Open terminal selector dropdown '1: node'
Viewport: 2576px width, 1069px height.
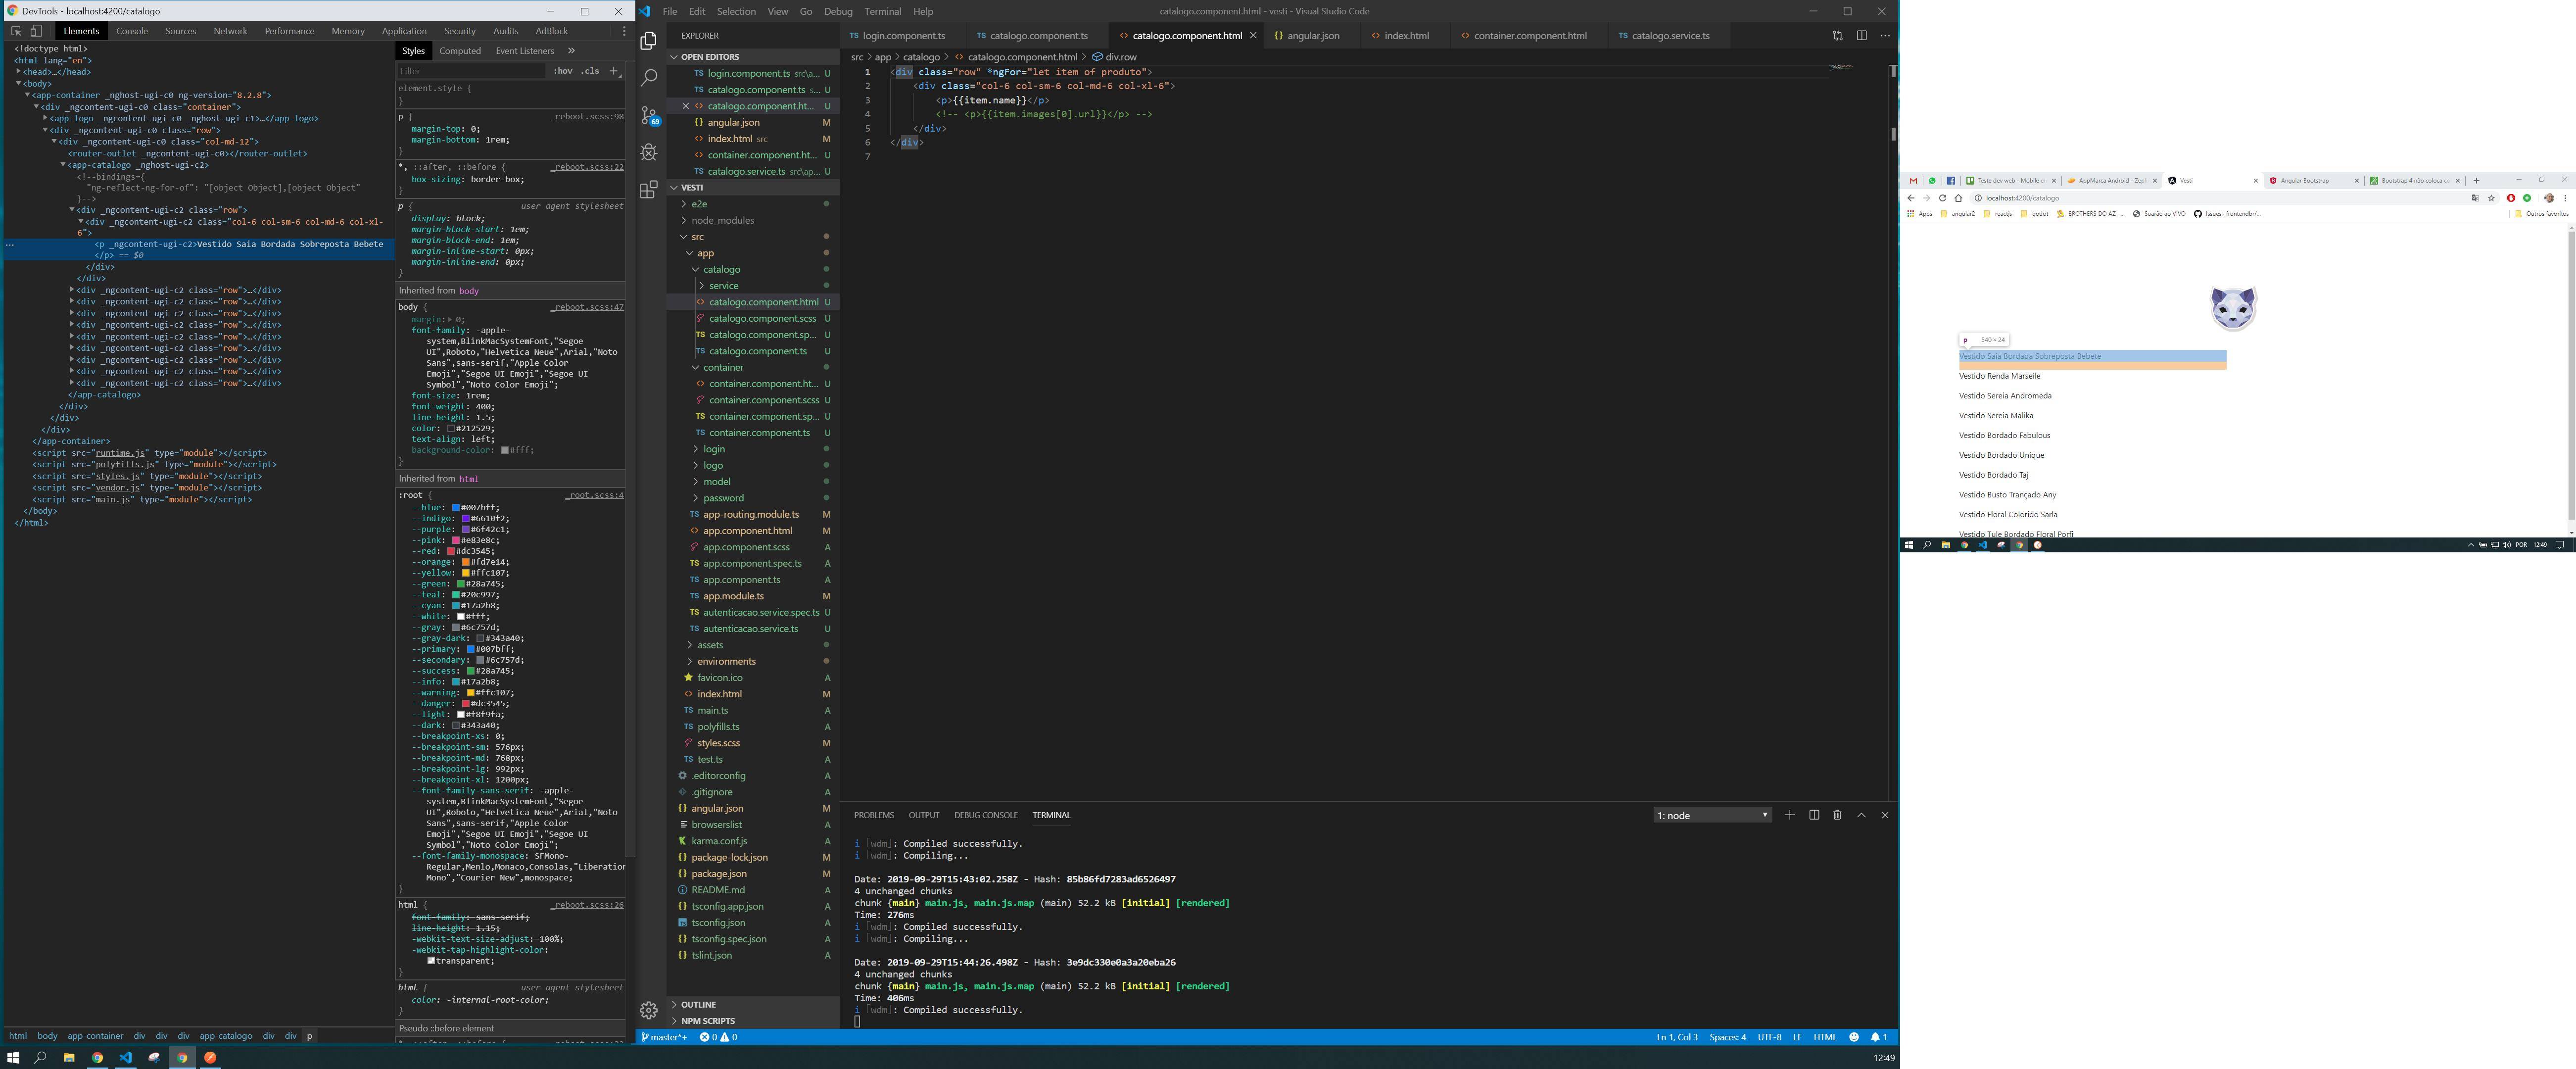[1712, 815]
